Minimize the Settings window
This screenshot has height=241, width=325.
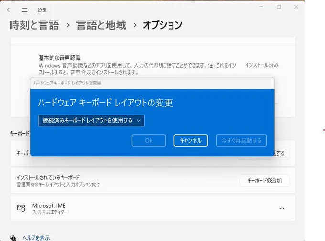(x=261, y=7)
